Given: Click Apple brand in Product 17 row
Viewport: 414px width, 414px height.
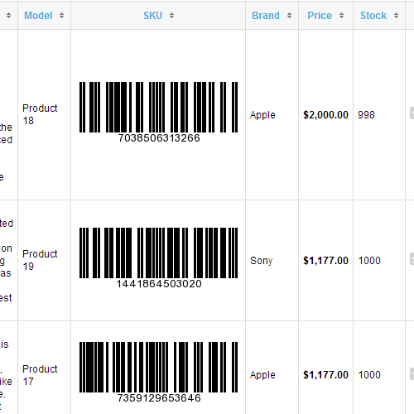Looking at the screenshot, I should pyautogui.click(x=262, y=375).
